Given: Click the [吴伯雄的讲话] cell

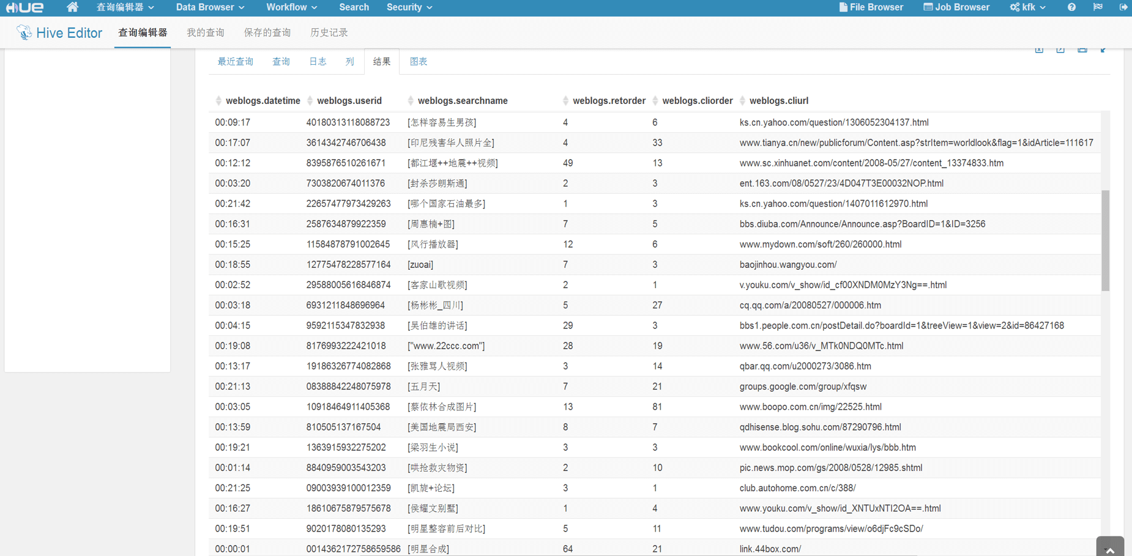Looking at the screenshot, I should click(438, 325).
